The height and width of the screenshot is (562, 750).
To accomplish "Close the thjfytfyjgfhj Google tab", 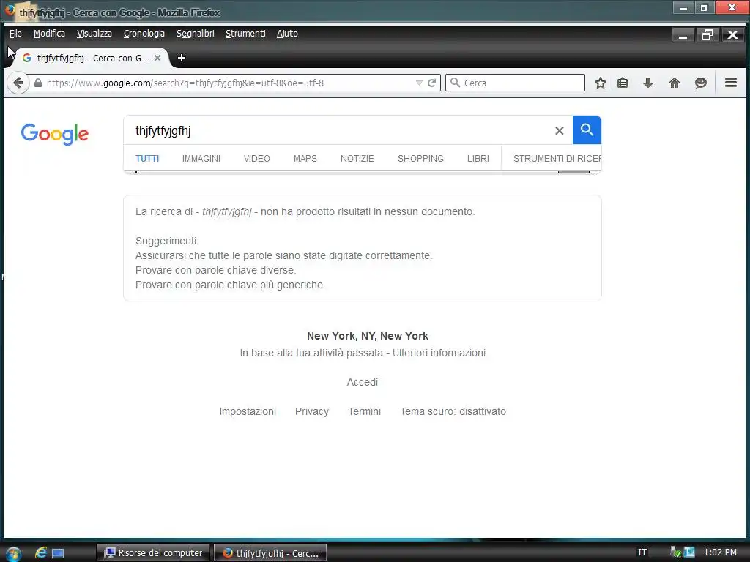I will point(157,58).
